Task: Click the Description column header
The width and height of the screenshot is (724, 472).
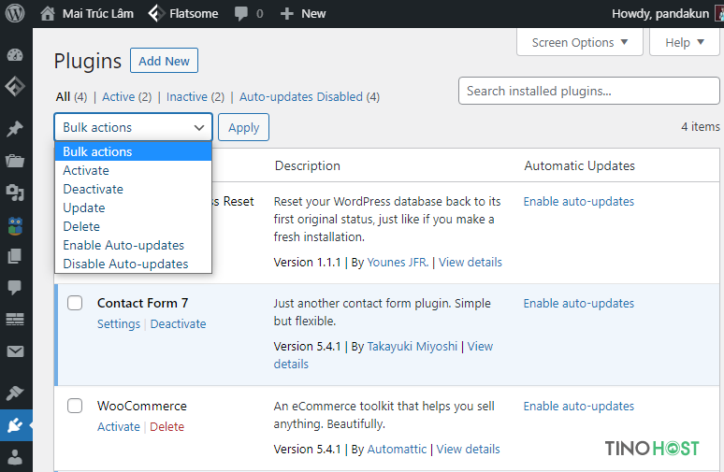Action: click(308, 165)
